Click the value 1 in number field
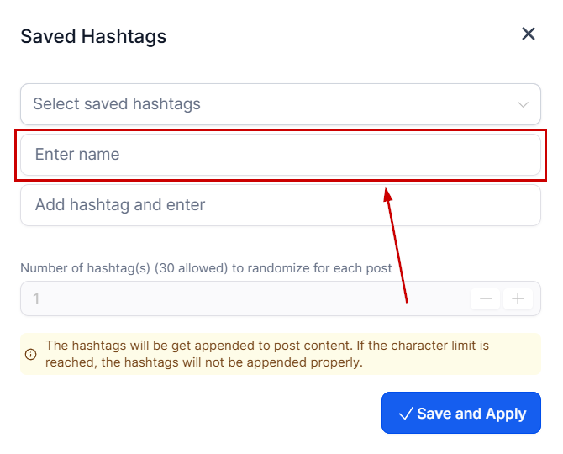The image size is (563, 454). tap(36, 298)
